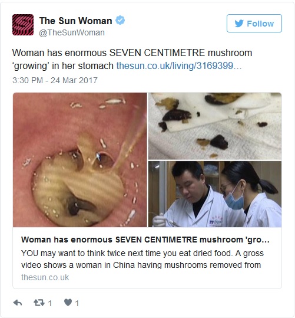The width and height of the screenshot is (295, 318).
Task: Reply to the tweet with arrow icon
Action: tap(18, 303)
